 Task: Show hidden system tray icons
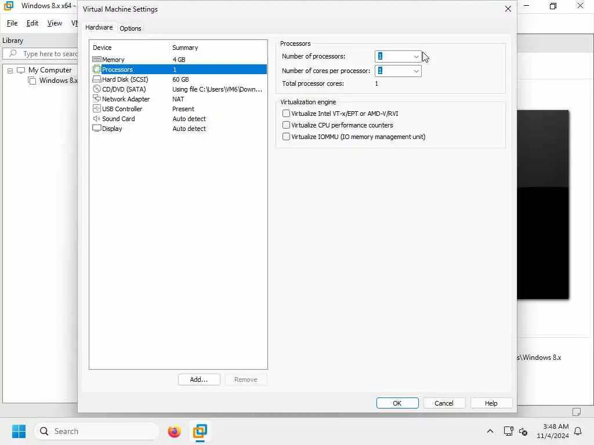click(490, 431)
